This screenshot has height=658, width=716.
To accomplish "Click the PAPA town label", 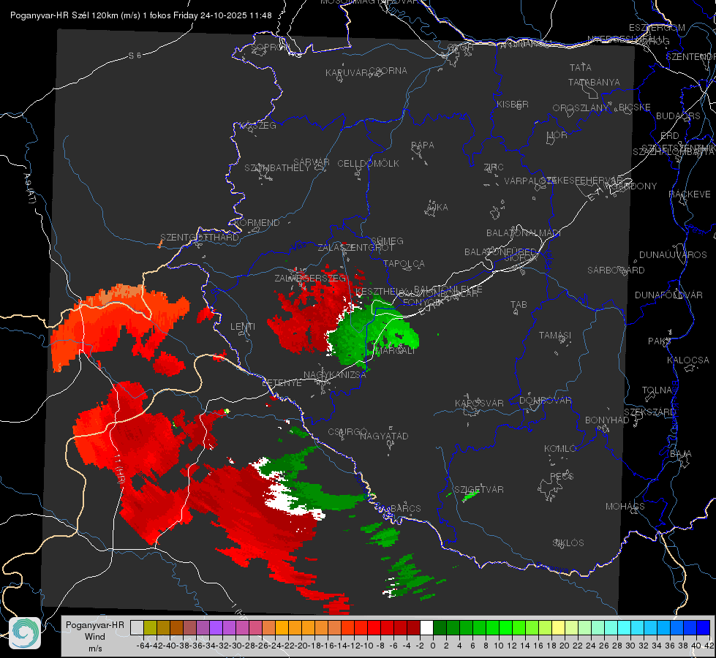I will (x=423, y=145).
